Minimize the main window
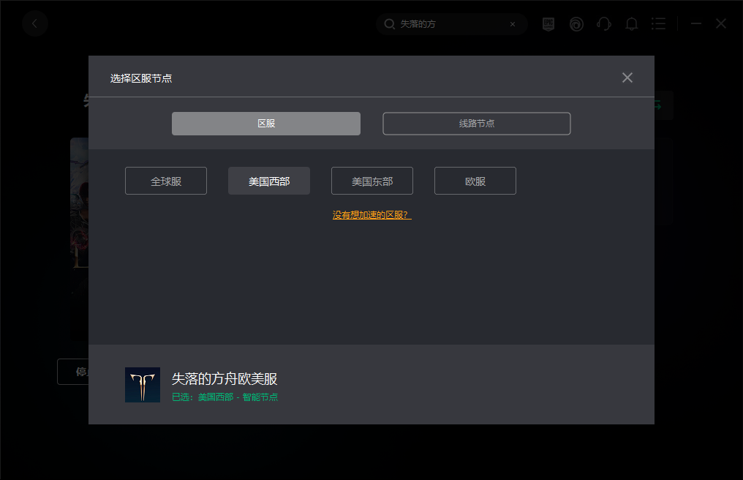This screenshot has width=743, height=480. coord(696,23)
